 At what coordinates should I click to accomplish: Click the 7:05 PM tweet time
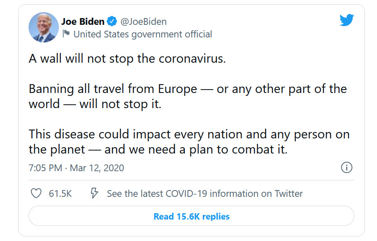click(x=45, y=168)
